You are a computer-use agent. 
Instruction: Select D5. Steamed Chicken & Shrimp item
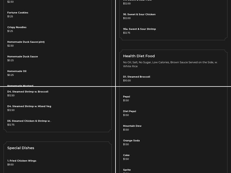(29, 121)
